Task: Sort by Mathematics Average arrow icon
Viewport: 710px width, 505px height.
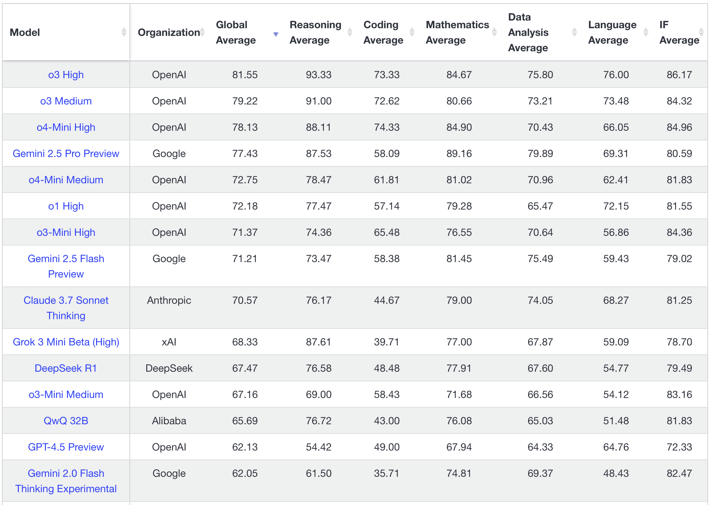Action: coord(494,32)
